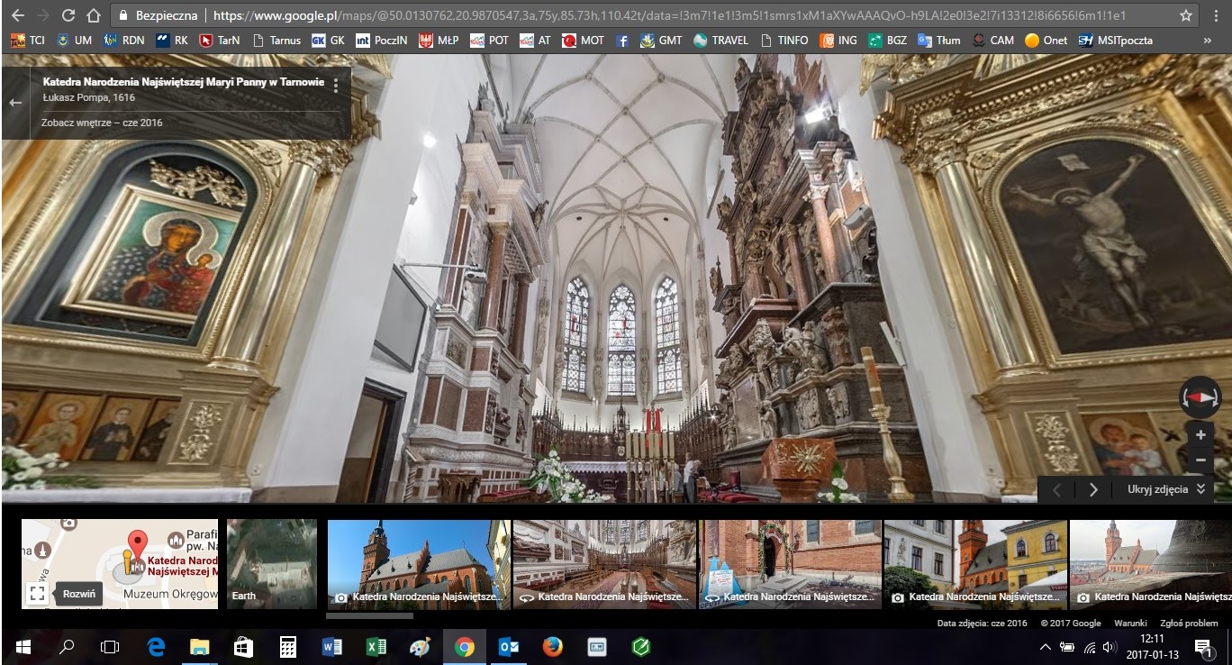Click Chrome reload button
The height and width of the screenshot is (665, 1232).
[x=68, y=15]
